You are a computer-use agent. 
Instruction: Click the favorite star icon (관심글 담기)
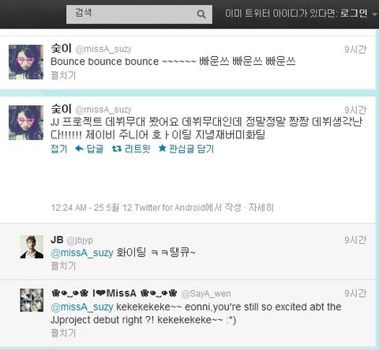click(162, 149)
